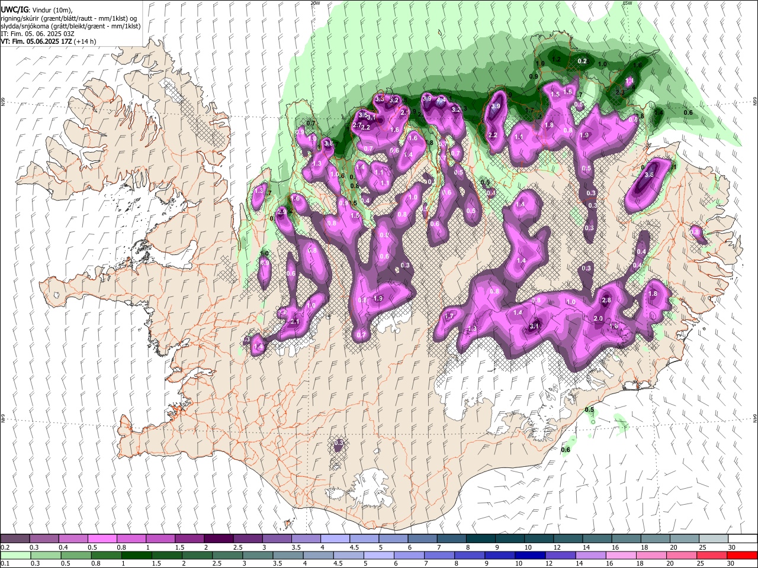Click the '1.2' value in the dark green band
This screenshot has height=568, width=758.
click(556, 60)
